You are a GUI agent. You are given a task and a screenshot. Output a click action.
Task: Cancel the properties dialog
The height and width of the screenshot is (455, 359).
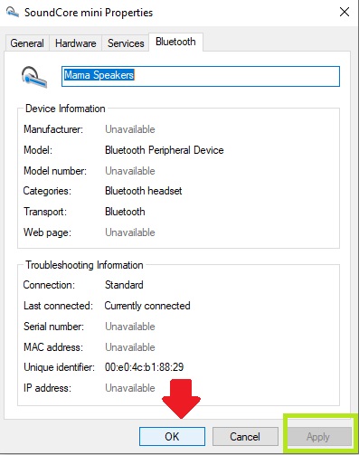(245, 436)
